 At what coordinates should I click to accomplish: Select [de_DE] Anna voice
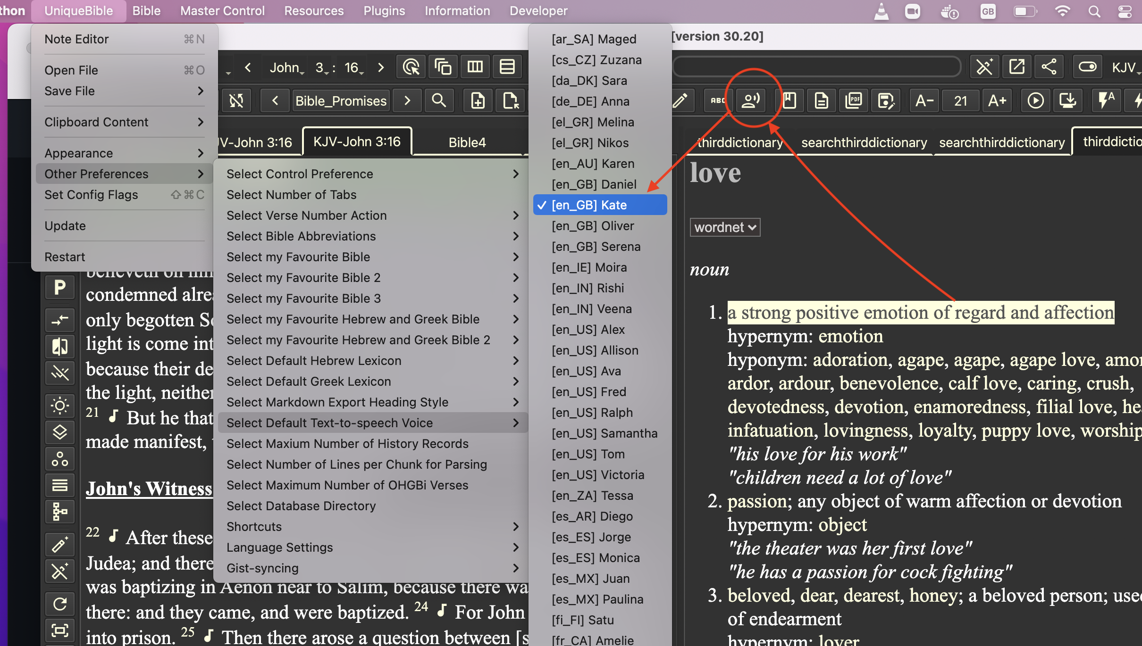[x=600, y=101]
